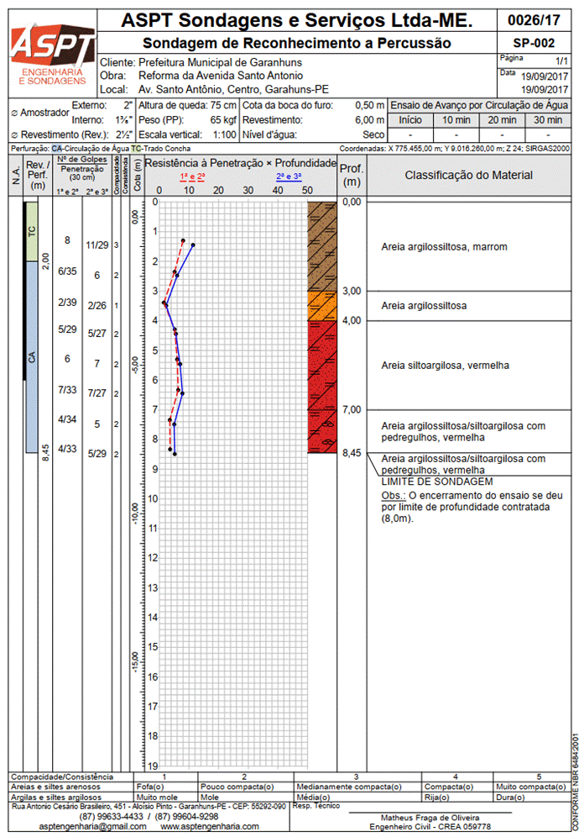
Task: Click the ASPT Engenharia e Sondagens logo
Action: (54, 54)
